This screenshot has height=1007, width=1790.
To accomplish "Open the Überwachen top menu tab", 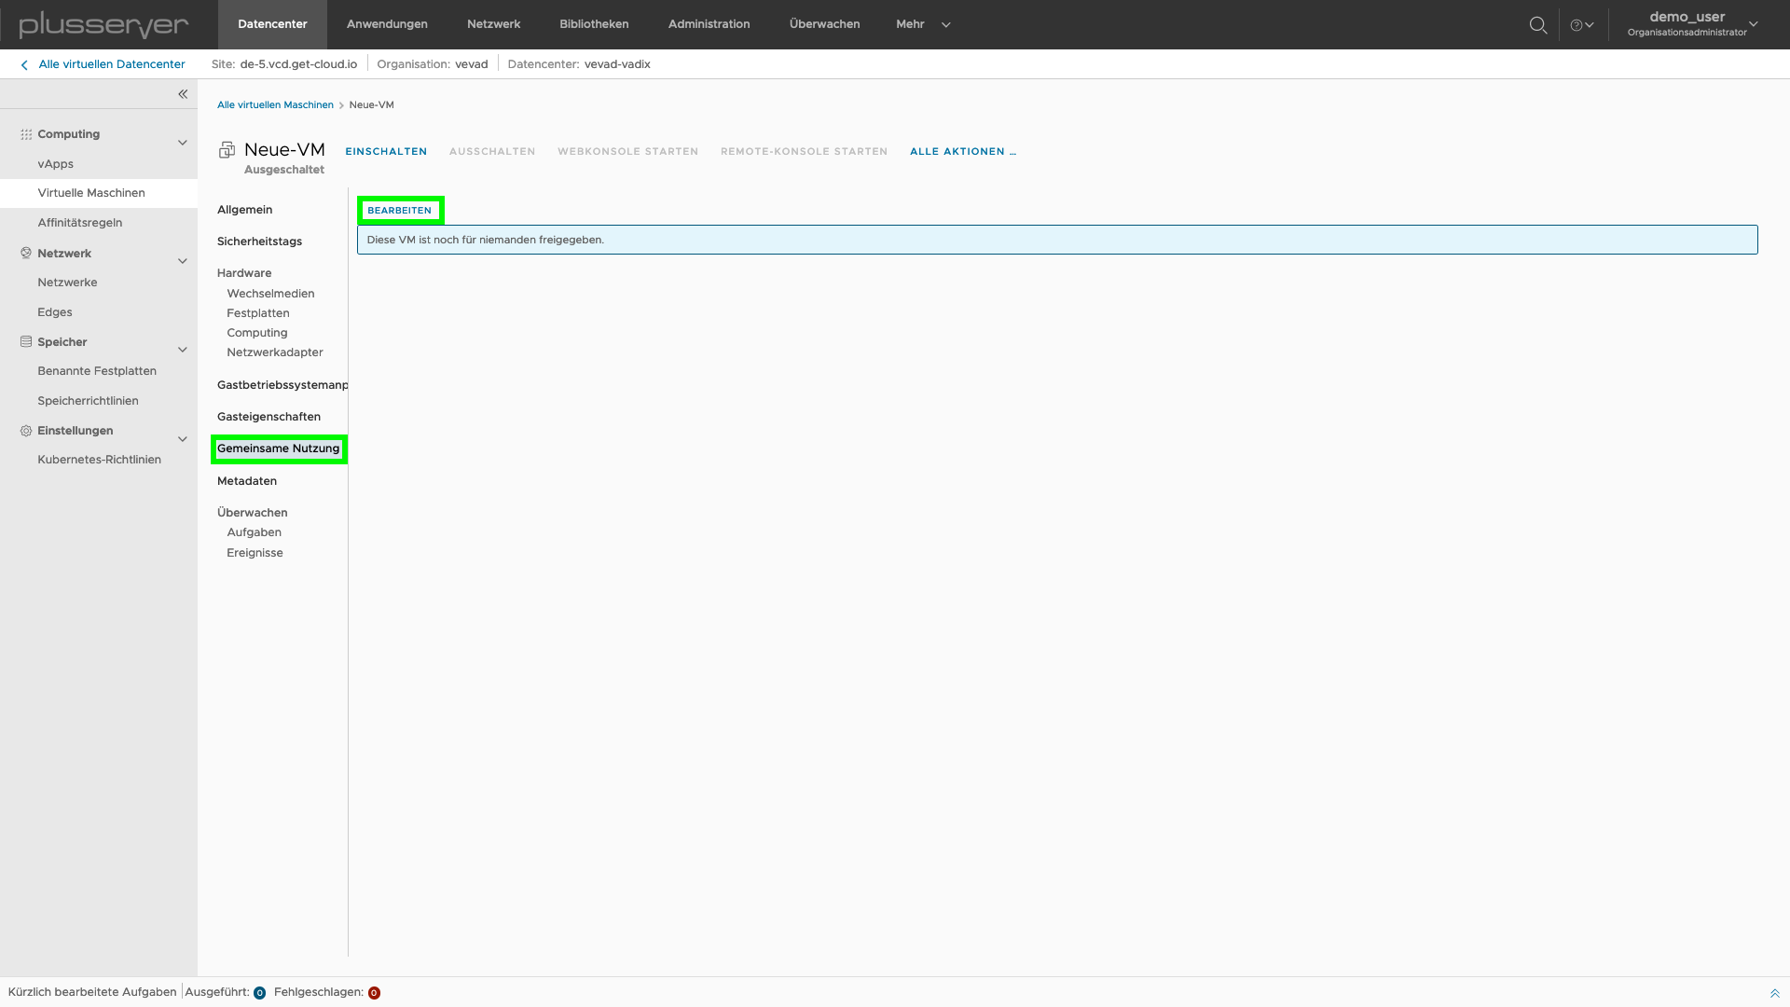I will 824,24.
